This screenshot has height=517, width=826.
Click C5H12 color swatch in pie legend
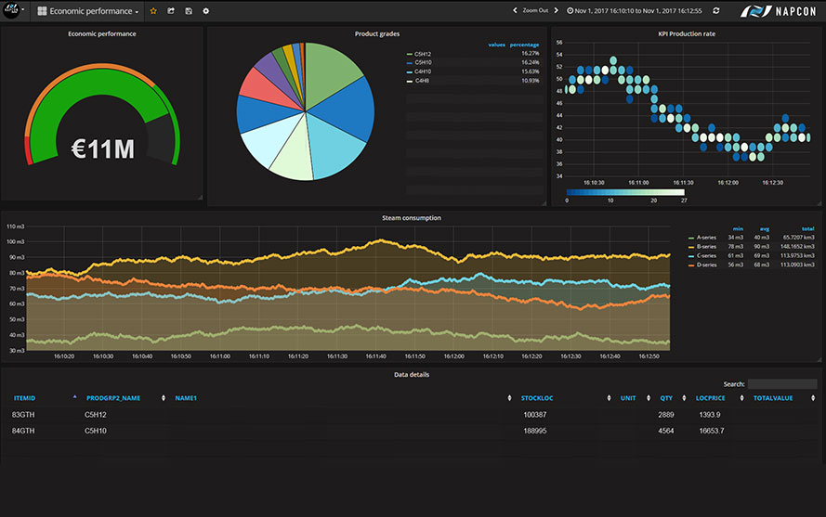[409, 54]
